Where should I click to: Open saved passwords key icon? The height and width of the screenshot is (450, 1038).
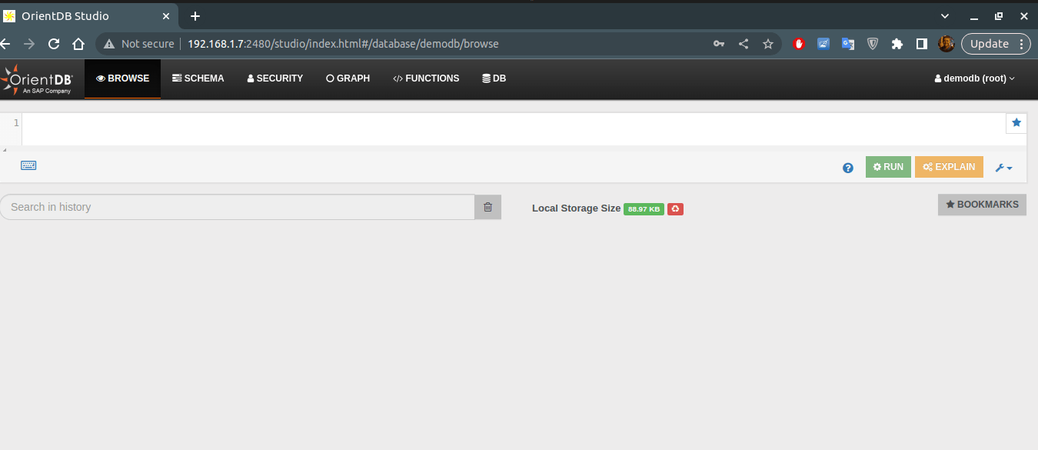(719, 44)
